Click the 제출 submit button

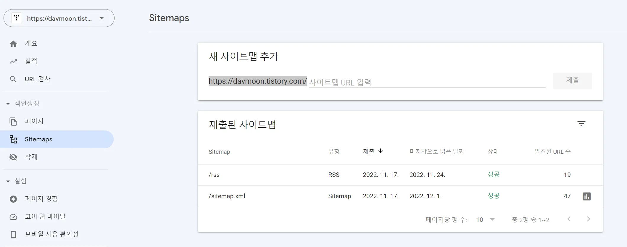click(572, 80)
